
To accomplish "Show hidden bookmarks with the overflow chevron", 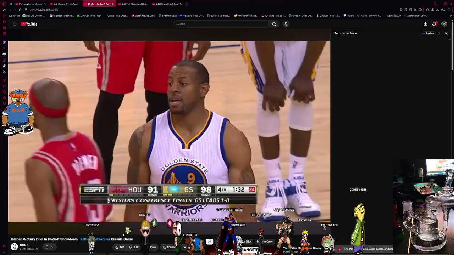I will (450, 16).
